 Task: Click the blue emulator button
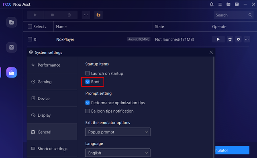point(233,150)
